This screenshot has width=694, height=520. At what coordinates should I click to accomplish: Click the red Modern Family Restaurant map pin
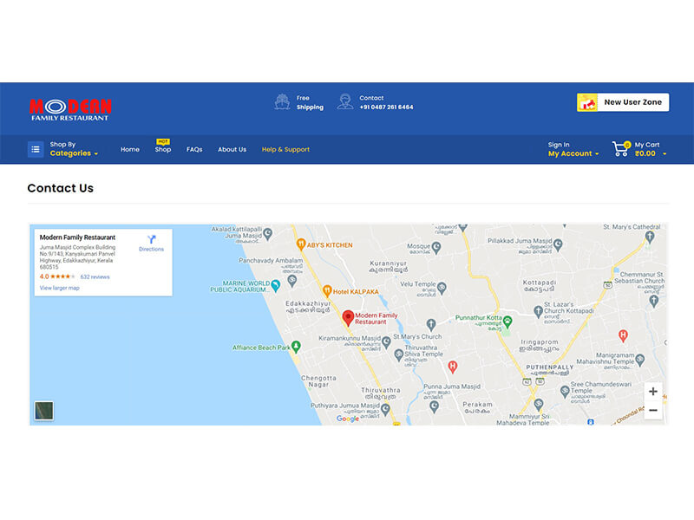point(348,317)
